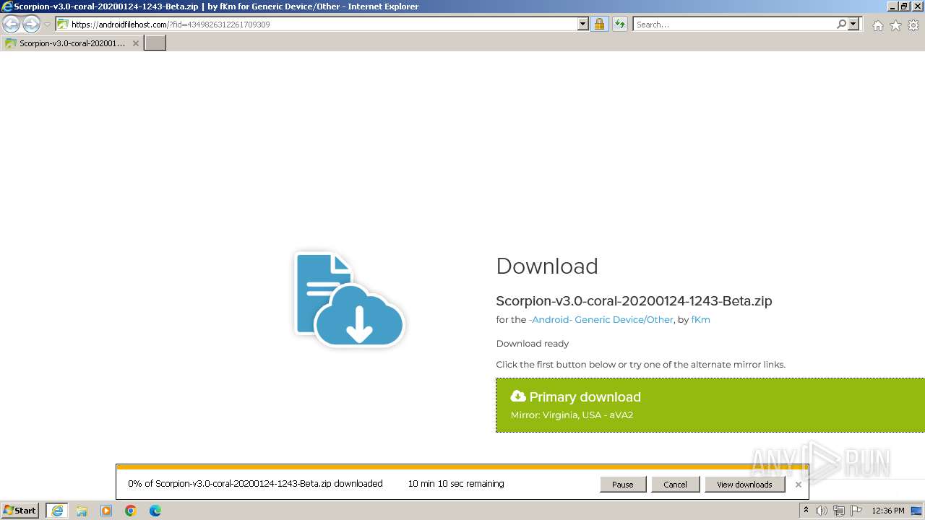925x520 pixels.
Task: Launch Microsoft Edge from the taskbar
Action: [155, 511]
